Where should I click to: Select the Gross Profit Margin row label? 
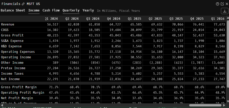point(19,87)
